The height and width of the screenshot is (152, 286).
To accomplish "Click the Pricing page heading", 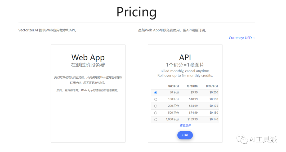I will pos(136,12).
